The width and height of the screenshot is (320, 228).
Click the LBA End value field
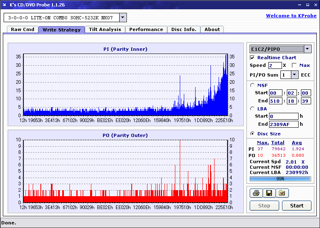(x=284, y=124)
